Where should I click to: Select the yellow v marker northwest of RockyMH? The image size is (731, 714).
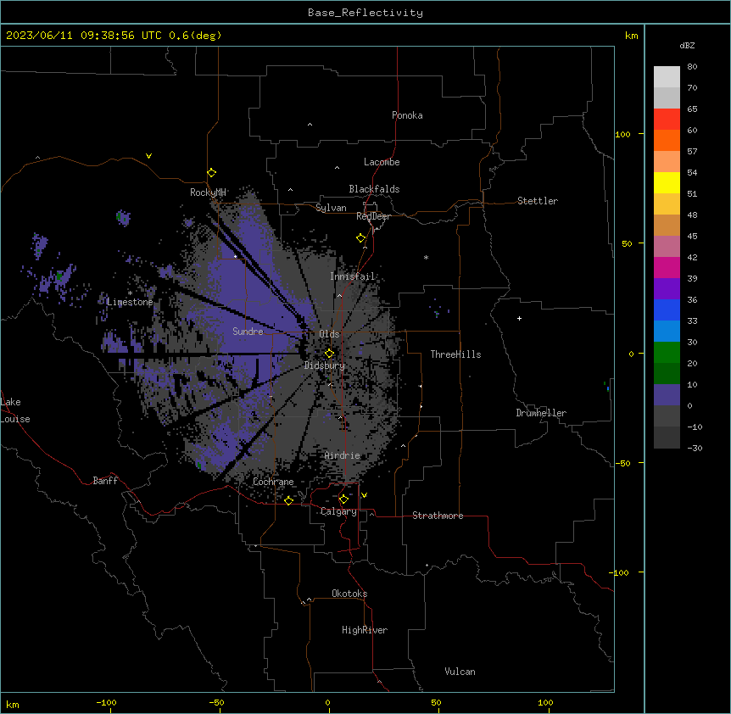click(148, 156)
